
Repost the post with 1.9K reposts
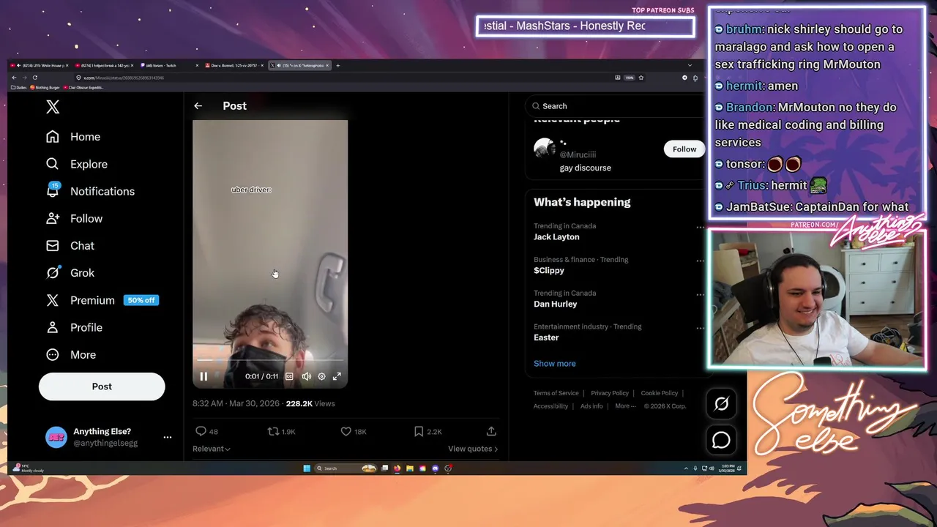coord(282,431)
